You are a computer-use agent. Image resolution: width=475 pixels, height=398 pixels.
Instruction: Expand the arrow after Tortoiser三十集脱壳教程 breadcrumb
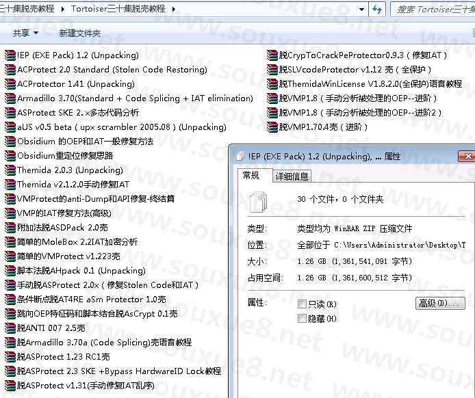point(174,9)
